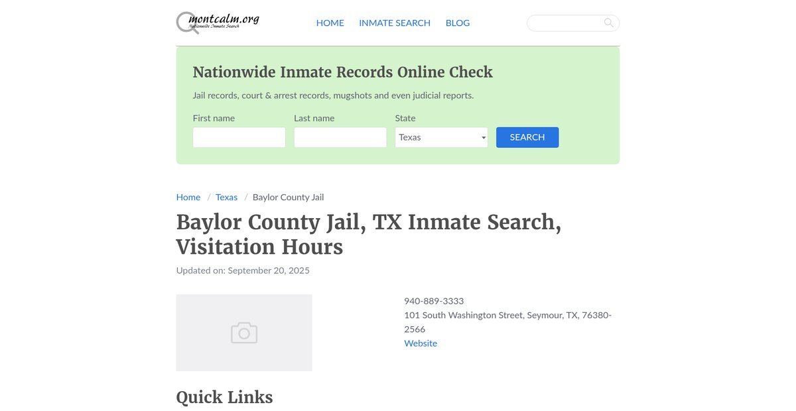This screenshot has width=796, height=411.
Task: Open the HOME menu item
Action: [330, 23]
